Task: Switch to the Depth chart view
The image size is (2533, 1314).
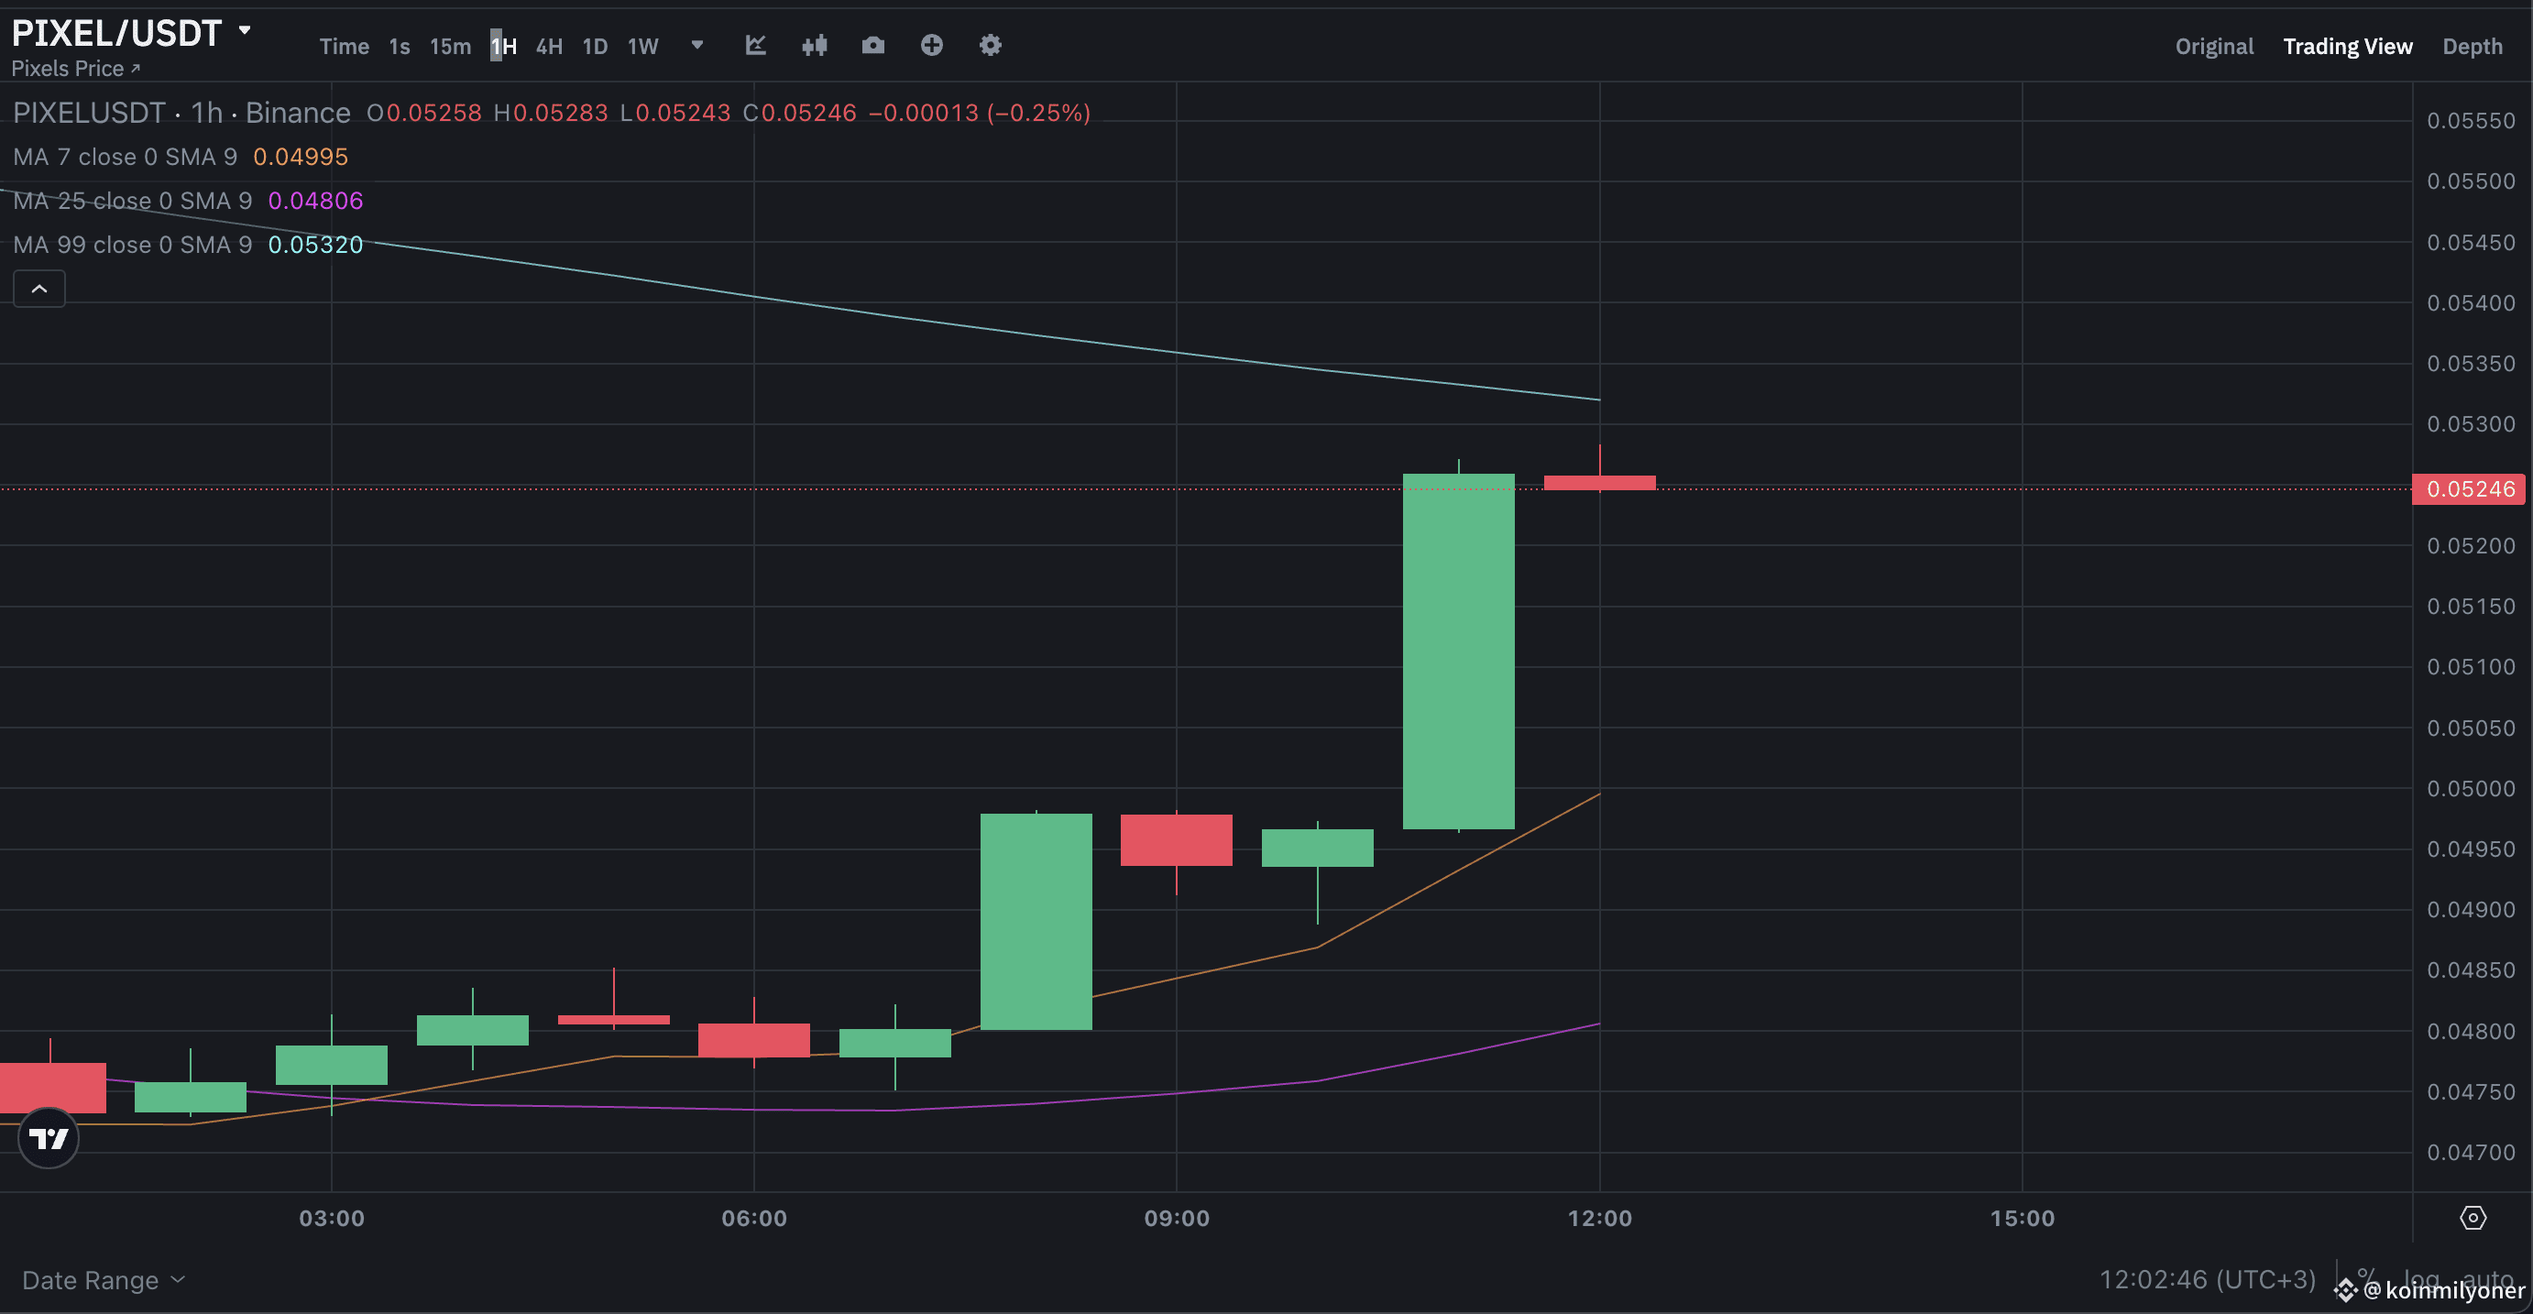Action: coord(2474,45)
